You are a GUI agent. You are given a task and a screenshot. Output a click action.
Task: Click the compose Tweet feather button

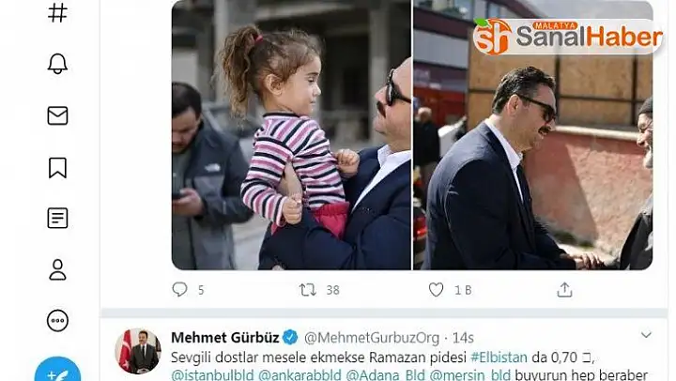point(58,370)
